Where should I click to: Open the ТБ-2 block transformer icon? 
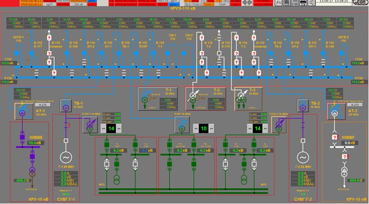[303, 106]
